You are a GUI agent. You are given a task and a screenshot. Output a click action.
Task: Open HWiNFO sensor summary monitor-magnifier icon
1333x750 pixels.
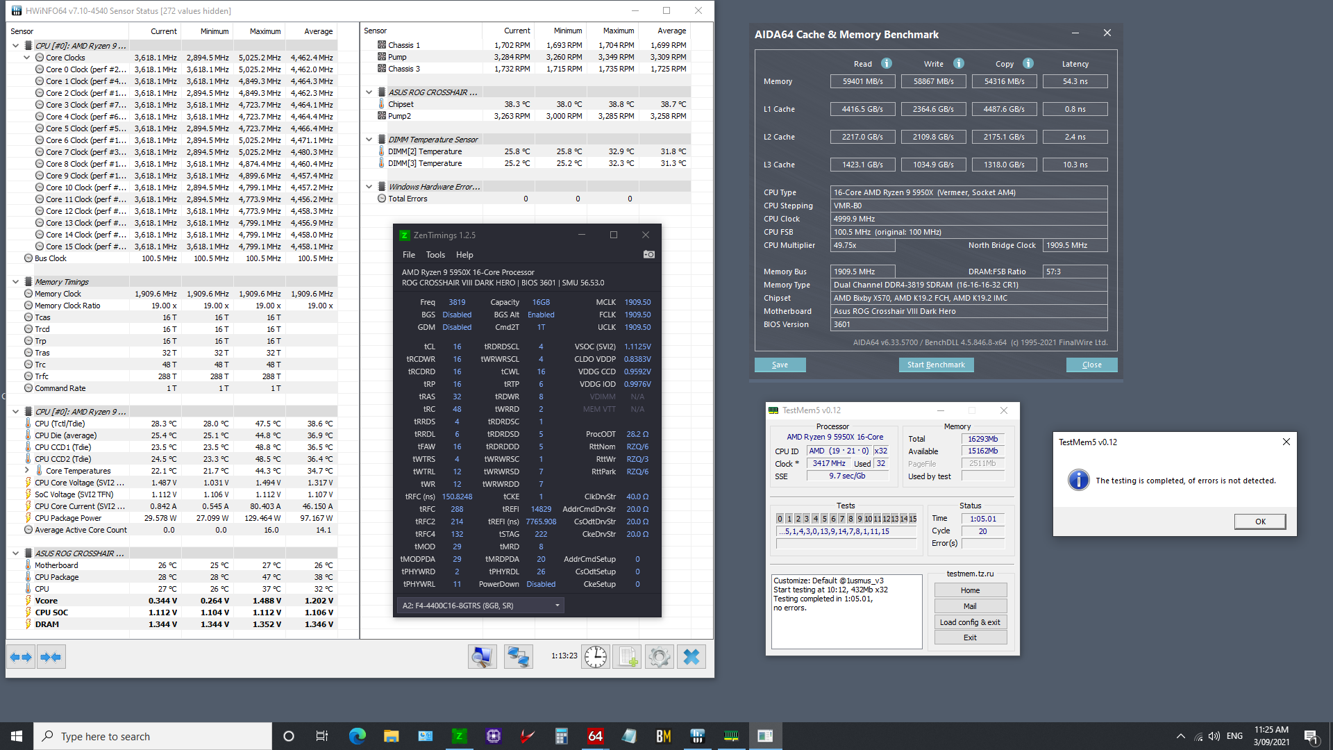coord(482,657)
